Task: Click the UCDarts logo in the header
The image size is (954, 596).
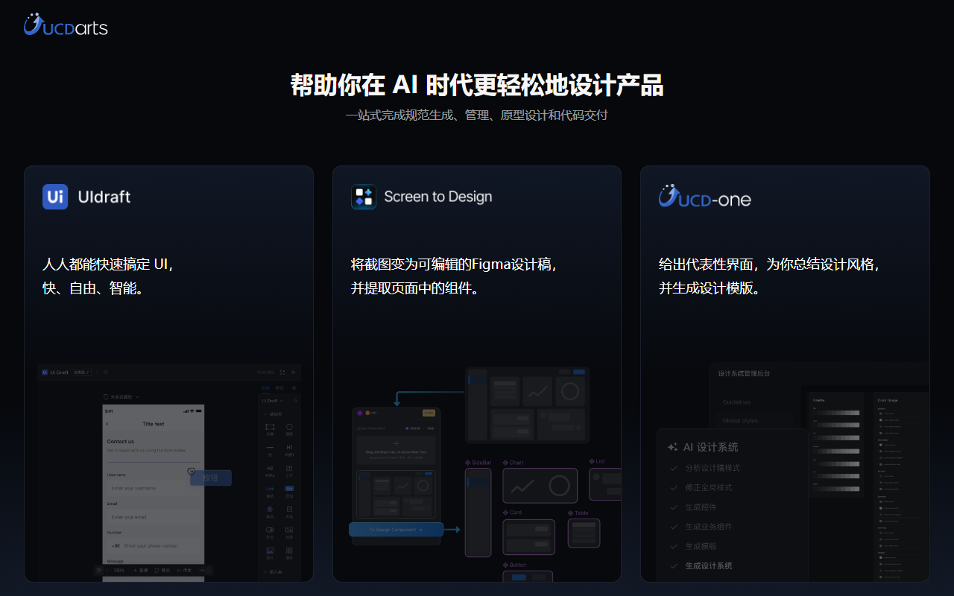Action: pyautogui.click(x=66, y=25)
